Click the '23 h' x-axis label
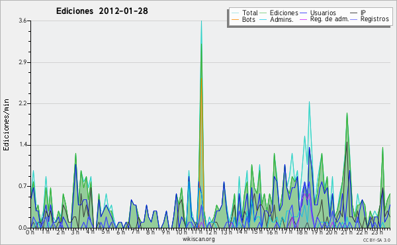 click(x=376, y=232)
